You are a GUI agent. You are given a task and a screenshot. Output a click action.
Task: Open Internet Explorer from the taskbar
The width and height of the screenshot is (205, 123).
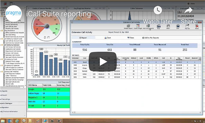click(17, 121)
